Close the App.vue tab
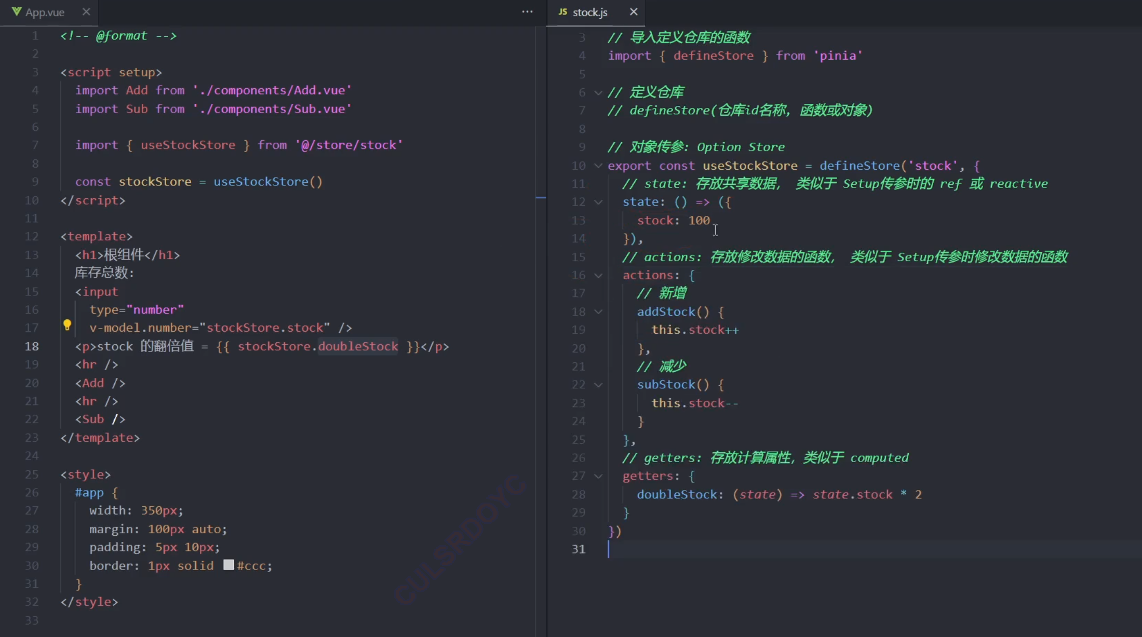This screenshot has width=1142, height=637. click(x=86, y=12)
